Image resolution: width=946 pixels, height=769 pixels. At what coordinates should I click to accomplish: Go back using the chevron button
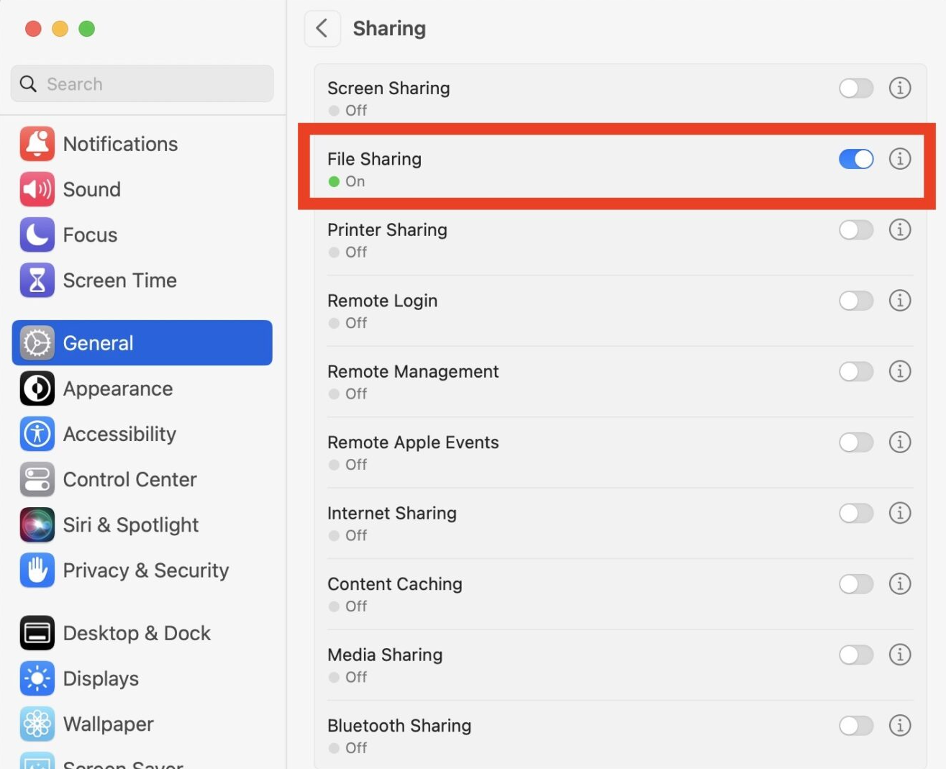322,29
